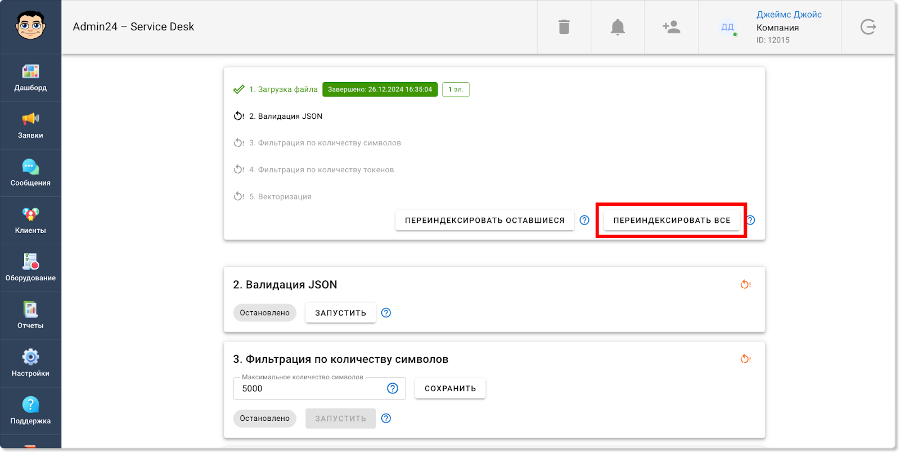Screen dimensions: 900x453
Task: Click the Компания label in header
Action: click(x=777, y=28)
